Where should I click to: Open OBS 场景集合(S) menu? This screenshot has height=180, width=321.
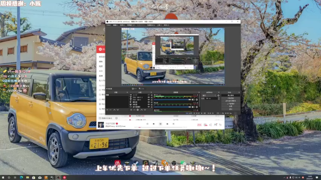151,25
